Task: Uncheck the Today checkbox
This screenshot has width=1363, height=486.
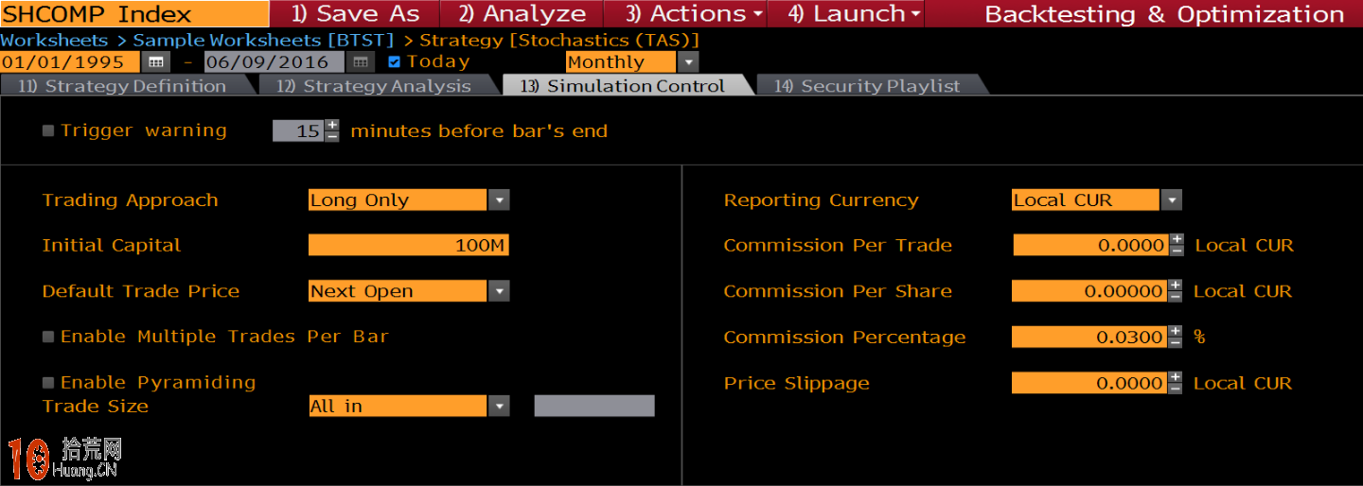Action: 395,62
